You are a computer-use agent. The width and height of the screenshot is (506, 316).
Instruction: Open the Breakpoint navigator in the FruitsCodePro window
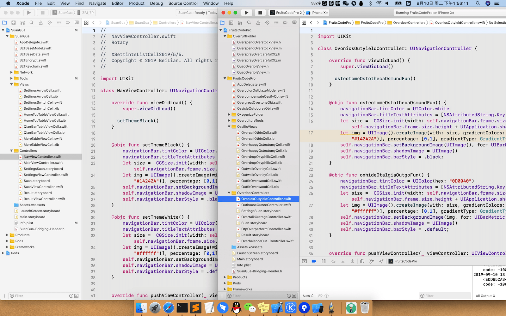pyautogui.click(x=285, y=22)
